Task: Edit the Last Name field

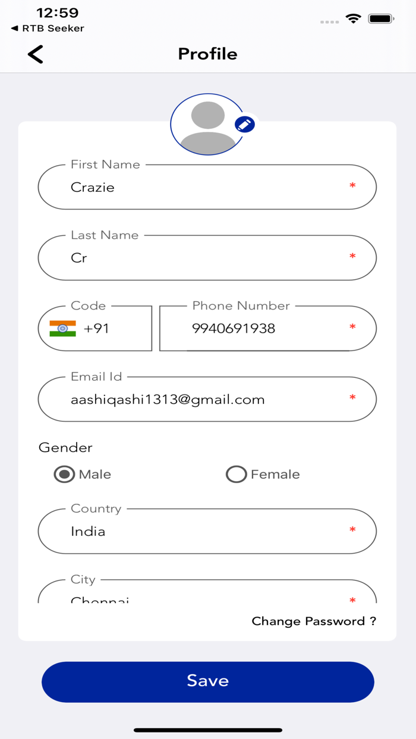Action: pos(207,258)
